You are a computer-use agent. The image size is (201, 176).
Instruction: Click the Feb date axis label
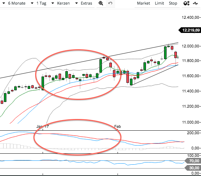[x=118, y=126]
